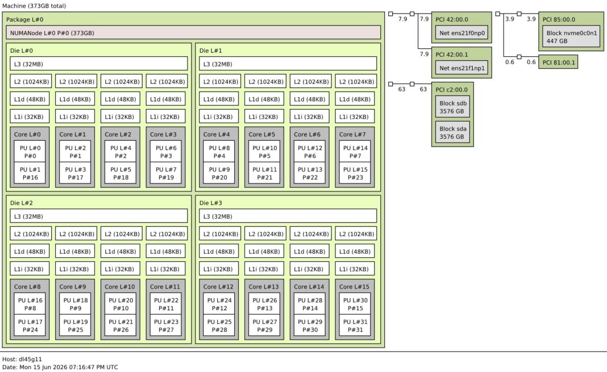
Task: Click the Net ens21f0np0 device box
Action: pyautogui.click(x=462, y=33)
